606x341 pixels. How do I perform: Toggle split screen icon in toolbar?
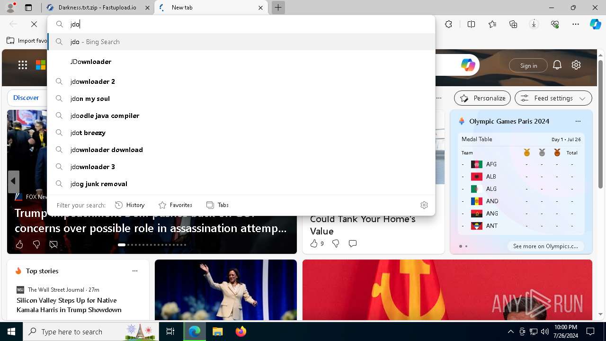tap(472, 24)
